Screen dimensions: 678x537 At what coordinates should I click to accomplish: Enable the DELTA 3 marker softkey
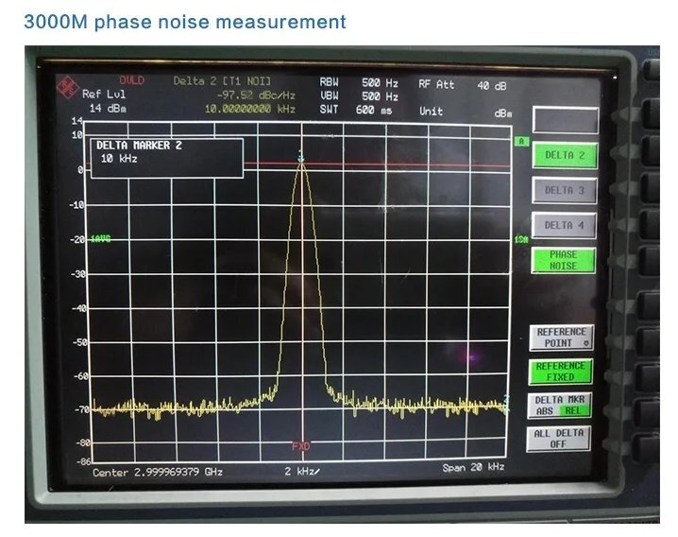565,190
